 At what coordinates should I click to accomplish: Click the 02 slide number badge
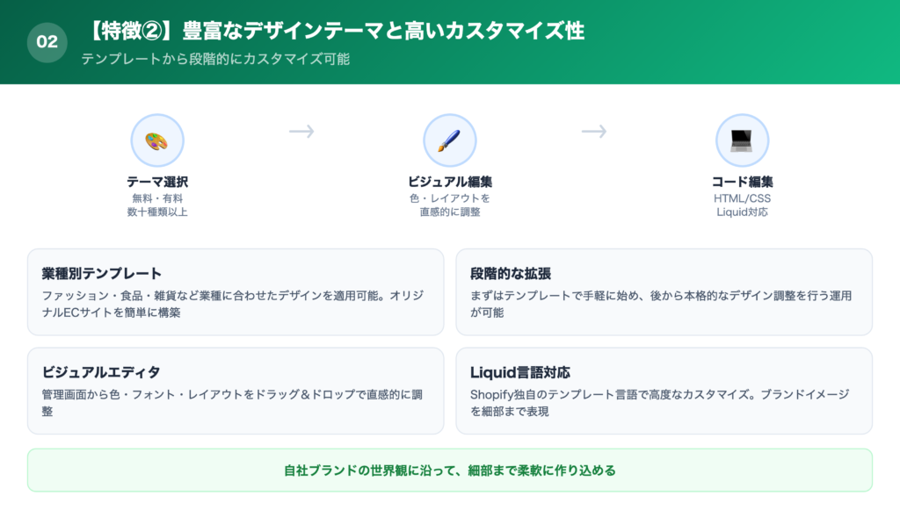(x=47, y=42)
